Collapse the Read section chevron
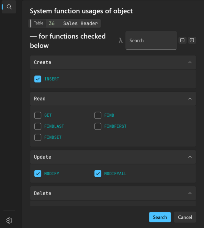The image size is (204, 228). point(190,99)
